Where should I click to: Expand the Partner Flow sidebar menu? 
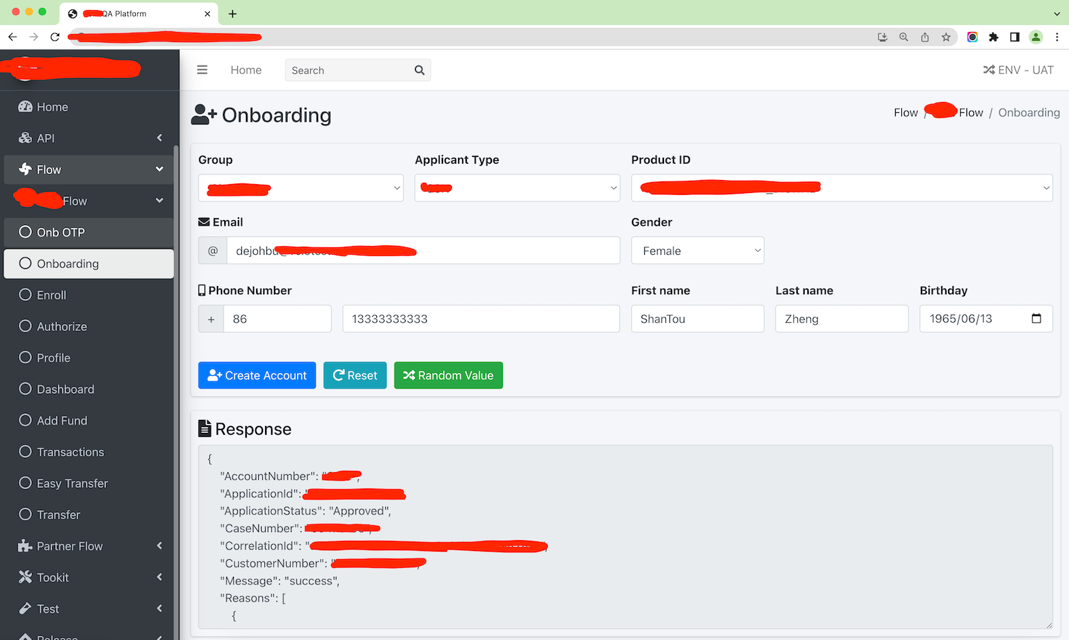pos(89,546)
